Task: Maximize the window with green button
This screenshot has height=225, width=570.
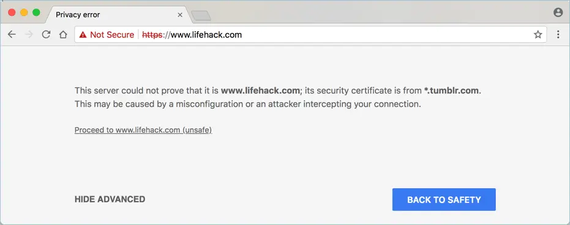Action: 36,12
